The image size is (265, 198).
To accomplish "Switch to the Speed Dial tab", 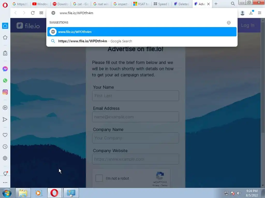I will (x=161, y=4).
